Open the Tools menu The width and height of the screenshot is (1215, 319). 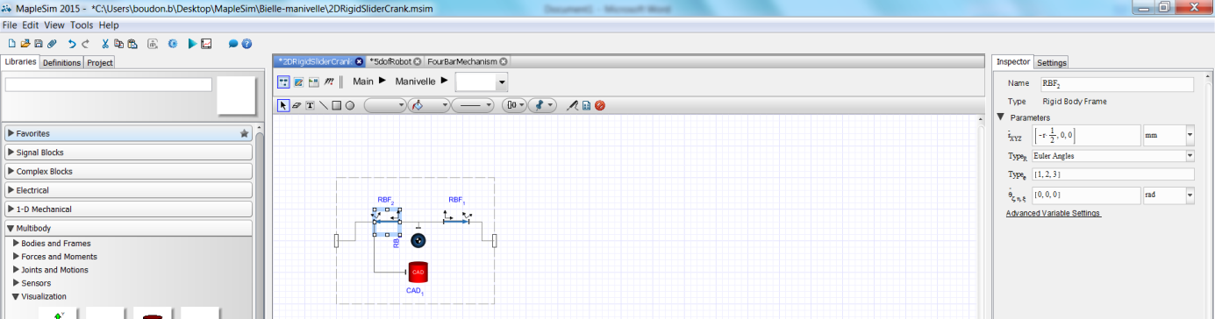[82, 25]
